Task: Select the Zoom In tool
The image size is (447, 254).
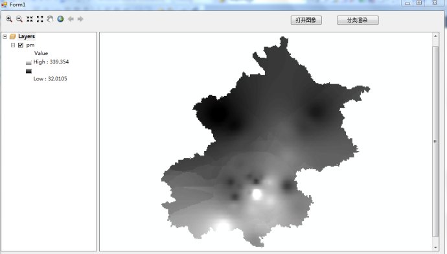Action: pos(9,19)
